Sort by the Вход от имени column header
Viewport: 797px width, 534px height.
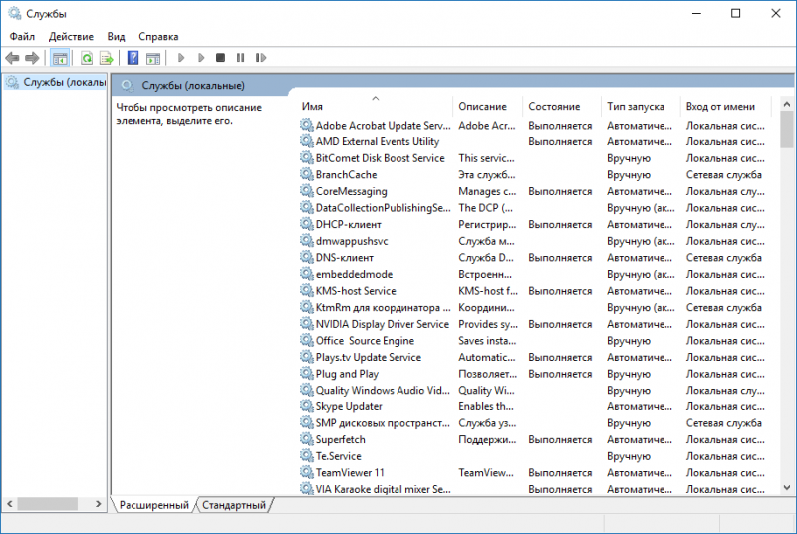click(x=725, y=107)
